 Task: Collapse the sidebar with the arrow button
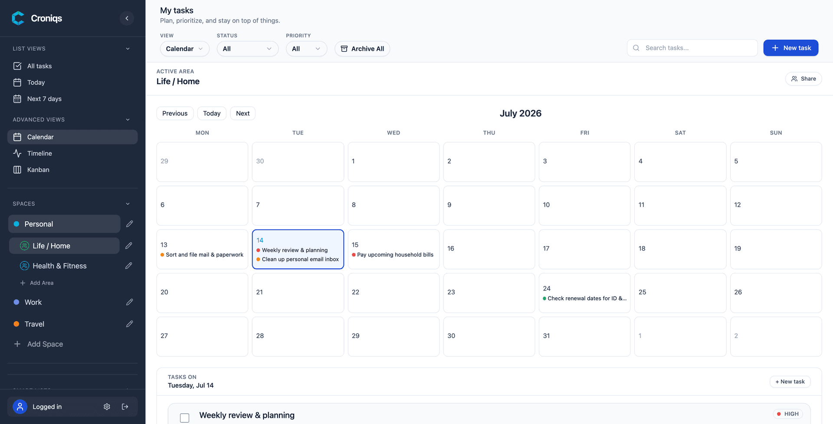pyautogui.click(x=127, y=18)
